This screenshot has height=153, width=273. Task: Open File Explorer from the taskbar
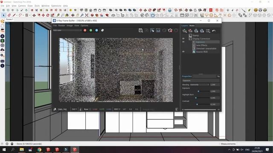click(x=22, y=150)
